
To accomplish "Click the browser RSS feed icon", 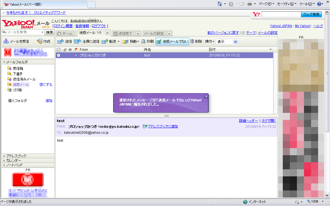I will (231, 4).
